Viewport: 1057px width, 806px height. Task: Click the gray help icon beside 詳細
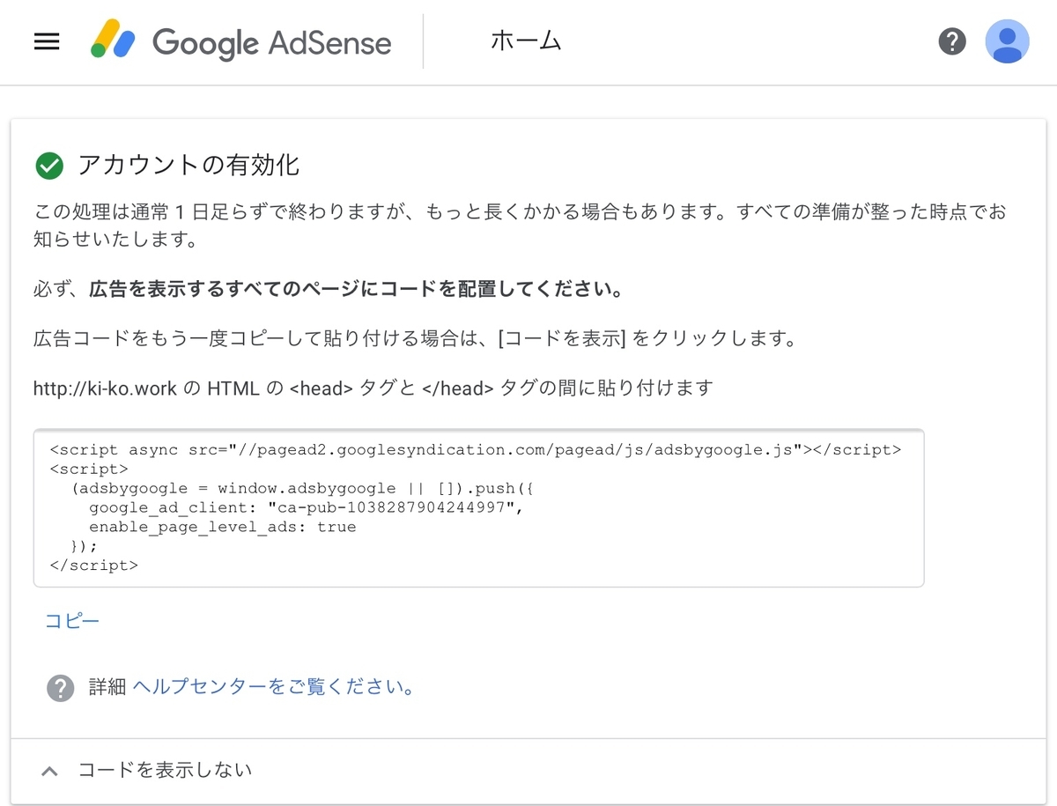click(x=60, y=688)
